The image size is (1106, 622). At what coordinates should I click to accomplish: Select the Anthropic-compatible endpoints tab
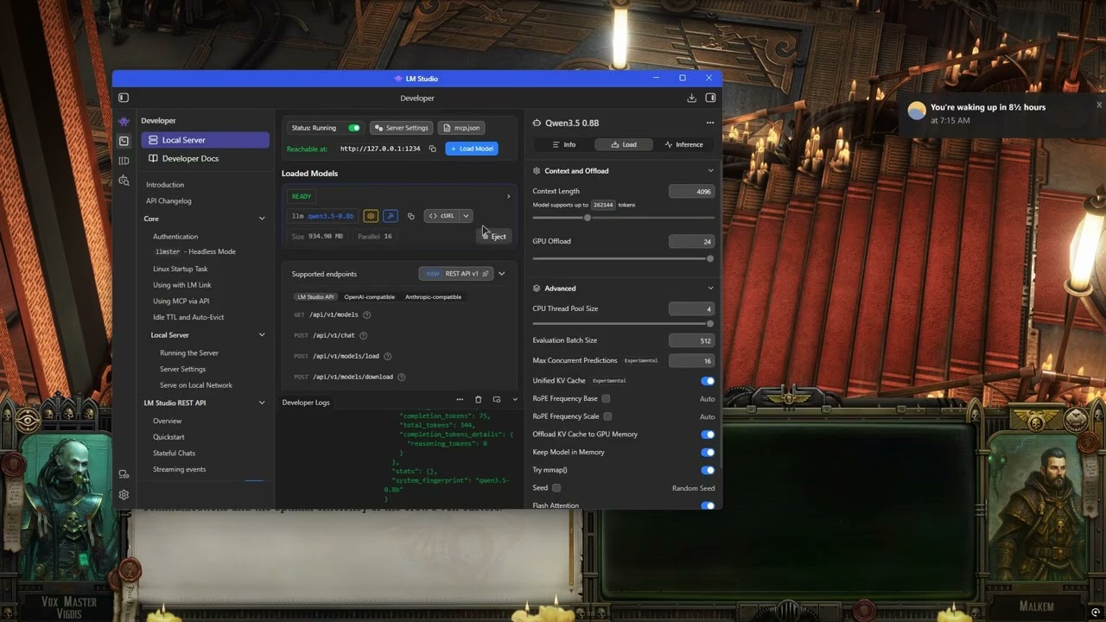(x=433, y=297)
